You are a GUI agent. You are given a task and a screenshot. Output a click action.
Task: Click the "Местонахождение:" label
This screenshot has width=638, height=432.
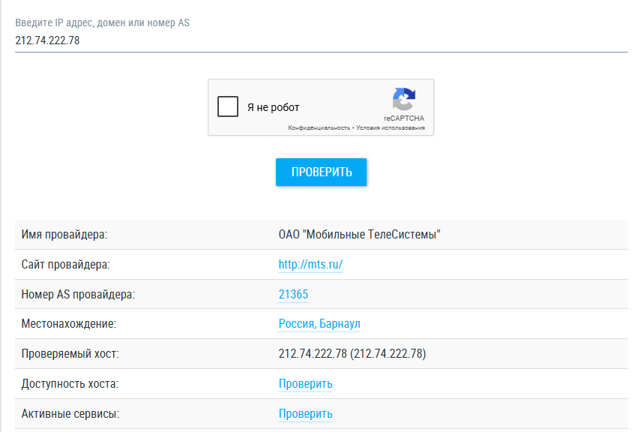click(x=69, y=324)
